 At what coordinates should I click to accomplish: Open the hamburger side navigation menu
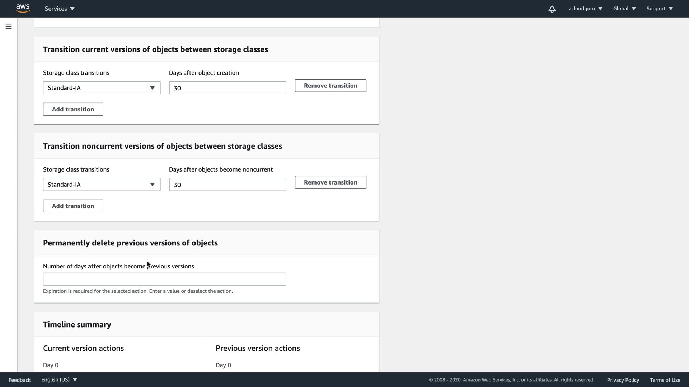[9, 27]
